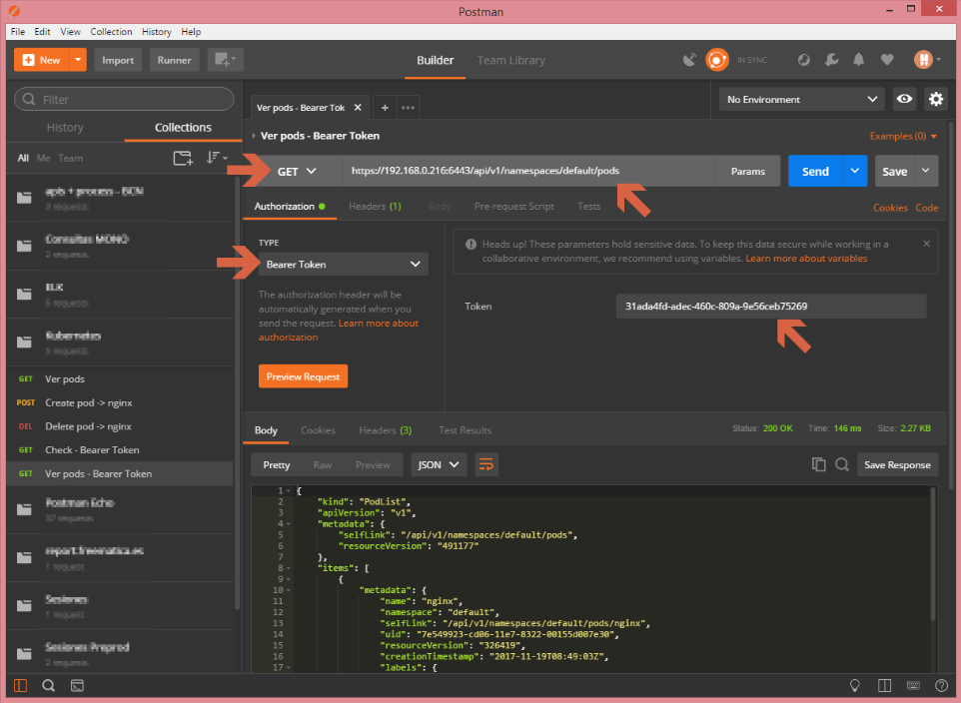Dismiss the Heads up warning banner
This screenshot has height=703, width=961.
point(927,244)
